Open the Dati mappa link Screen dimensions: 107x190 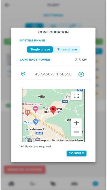coord(42,140)
